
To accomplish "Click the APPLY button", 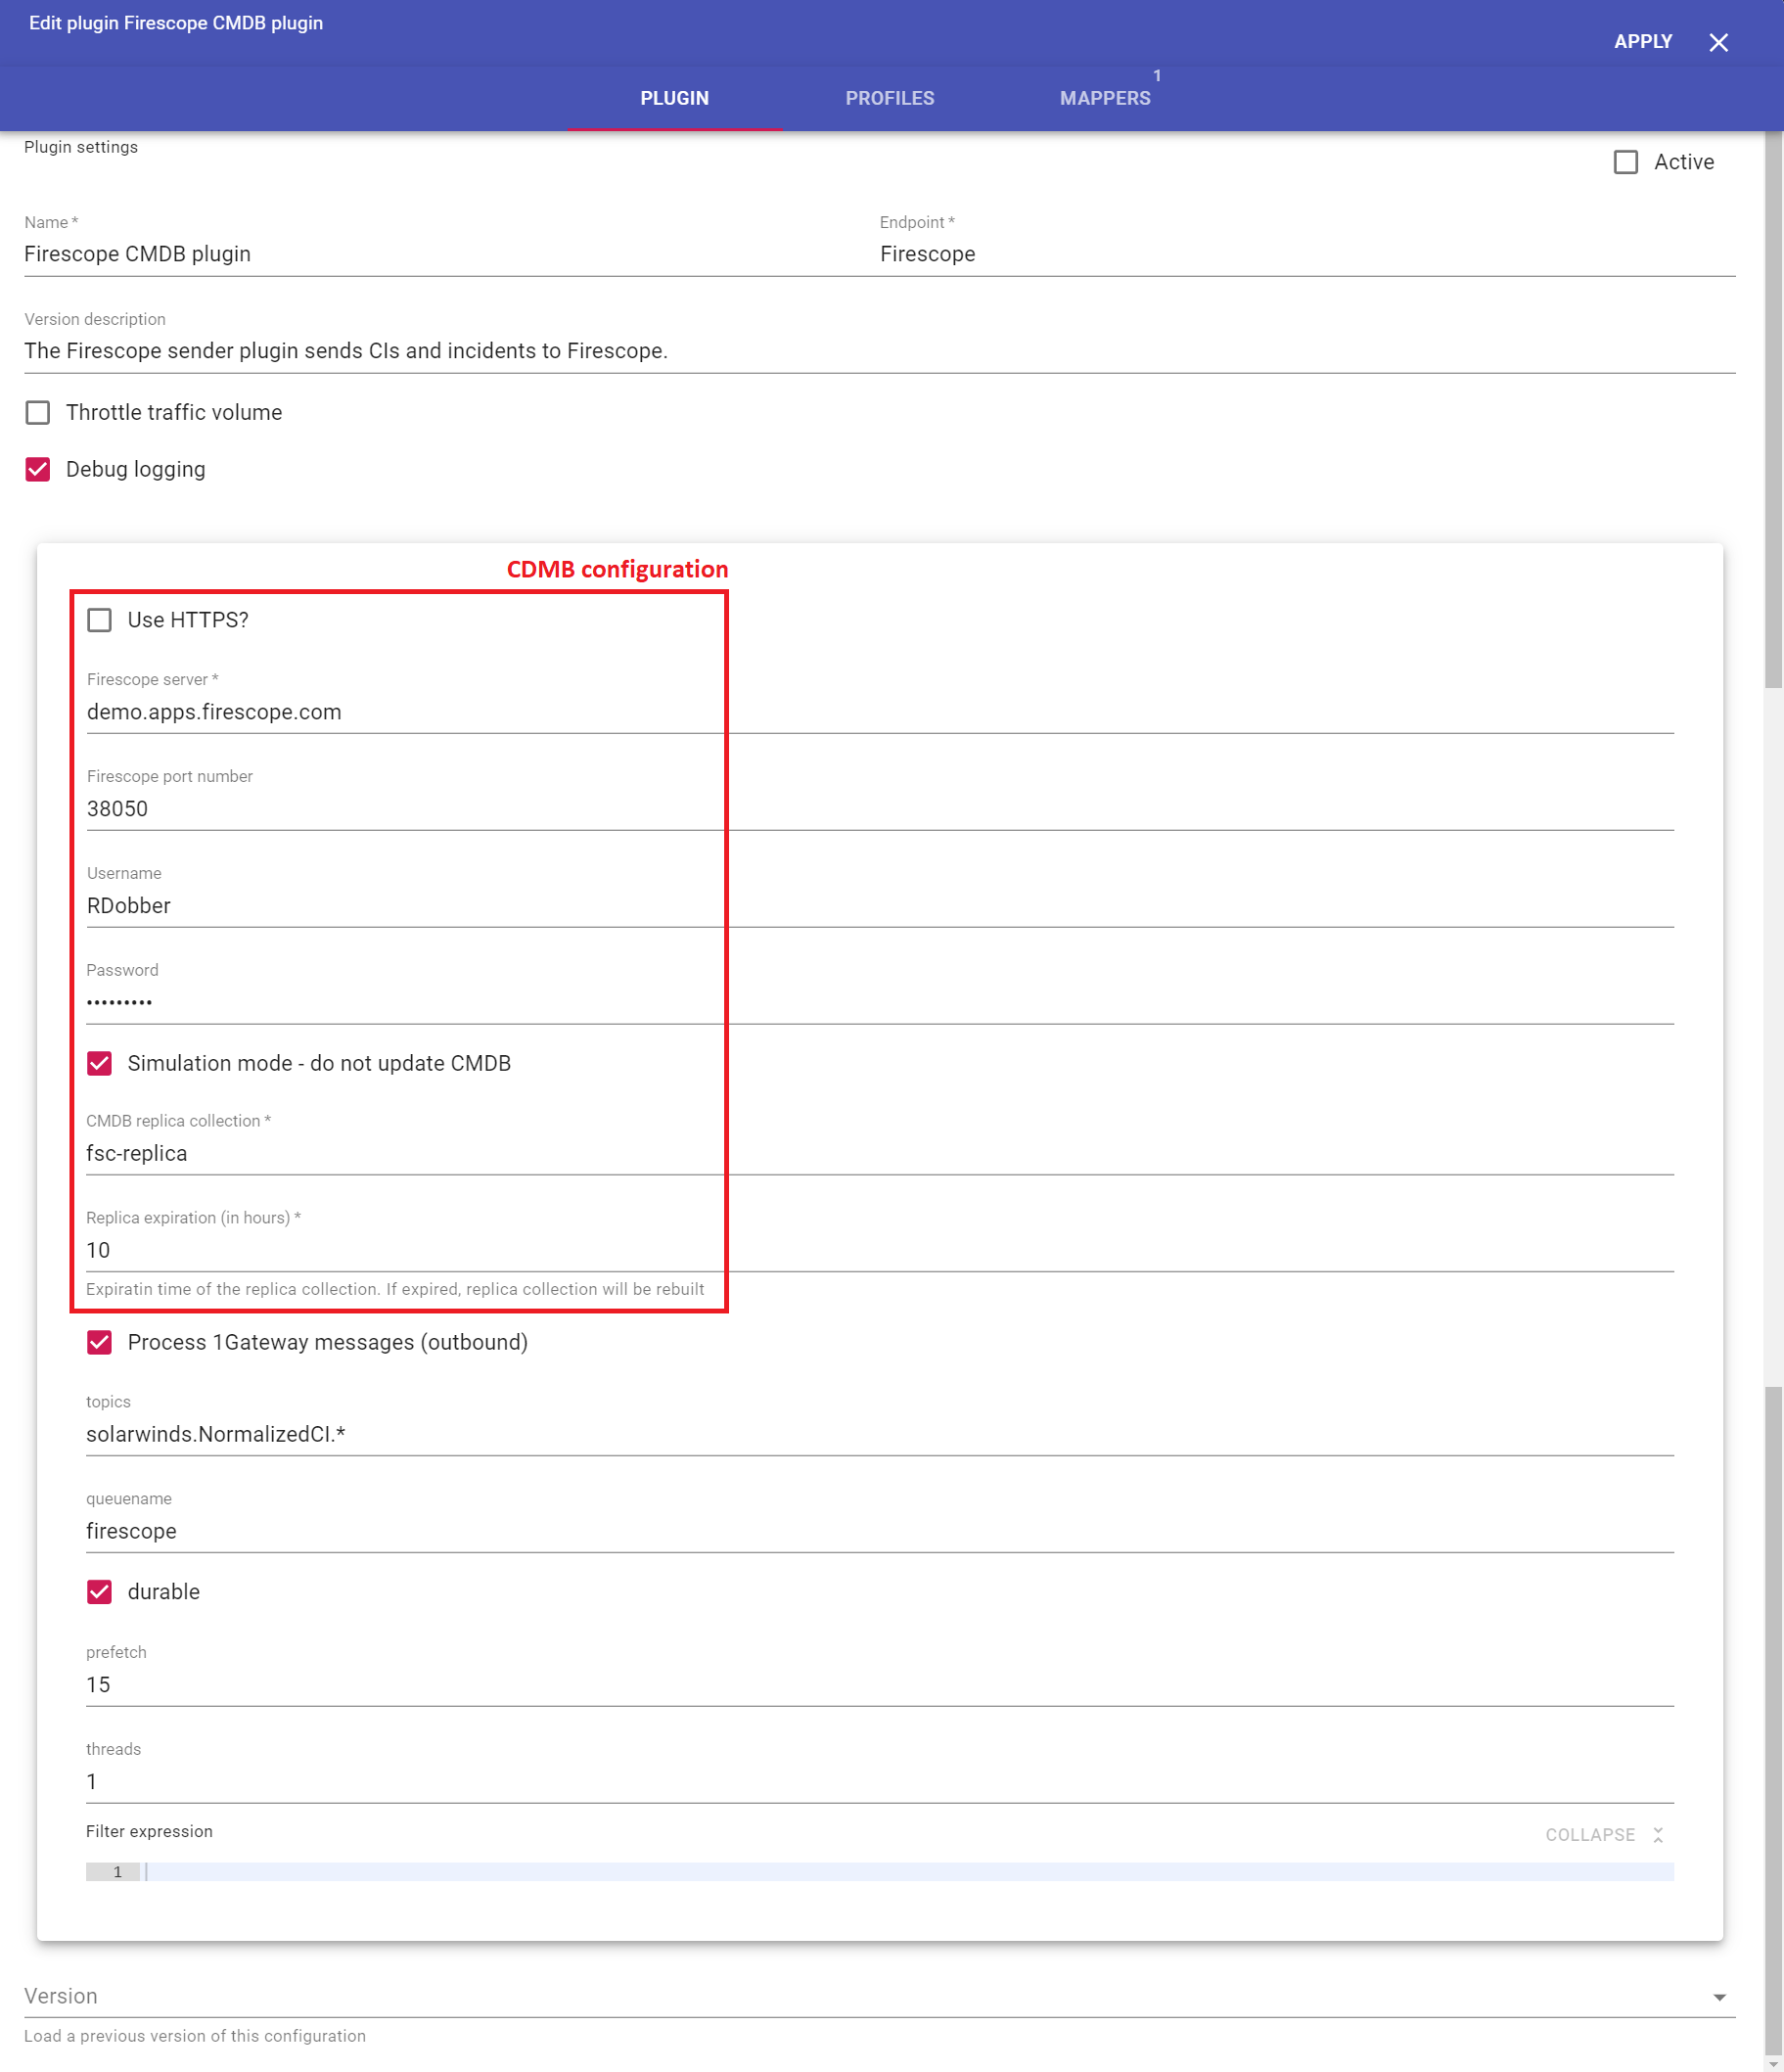I will click(1642, 42).
